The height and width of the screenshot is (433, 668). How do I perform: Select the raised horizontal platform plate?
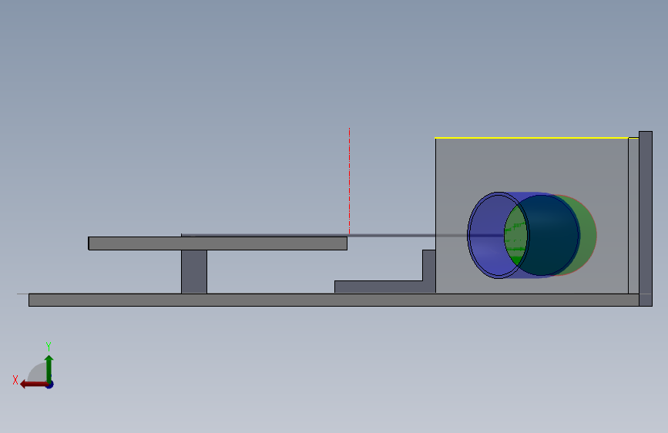point(218,243)
